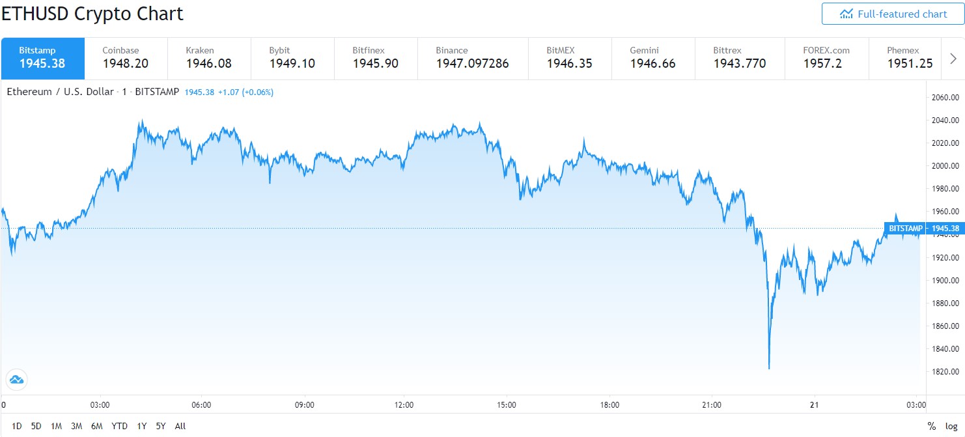Viewport: 965px width, 437px height.
Task: Show the Gemini exchange price chart
Action: [653, 58]
